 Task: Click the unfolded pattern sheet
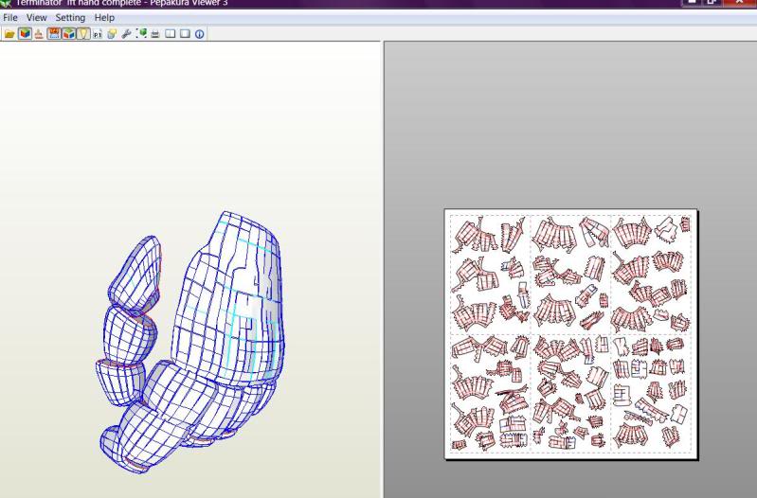570,334
